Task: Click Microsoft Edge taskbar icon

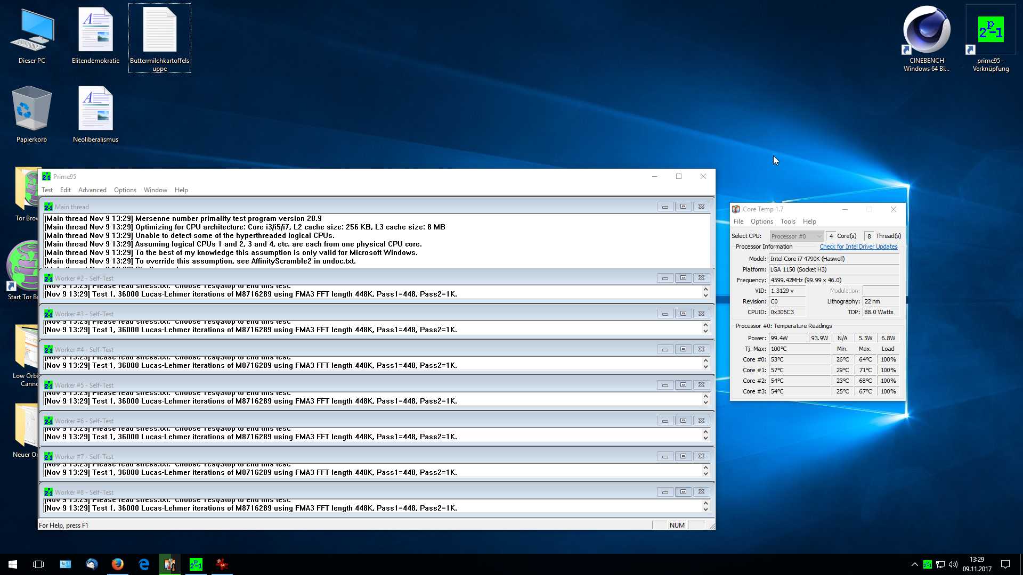Action: [x=144, y=564]
